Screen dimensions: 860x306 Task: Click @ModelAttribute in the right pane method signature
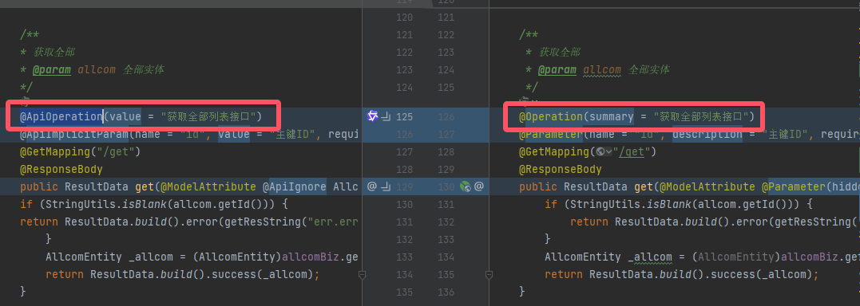click(x=707, y=186)
